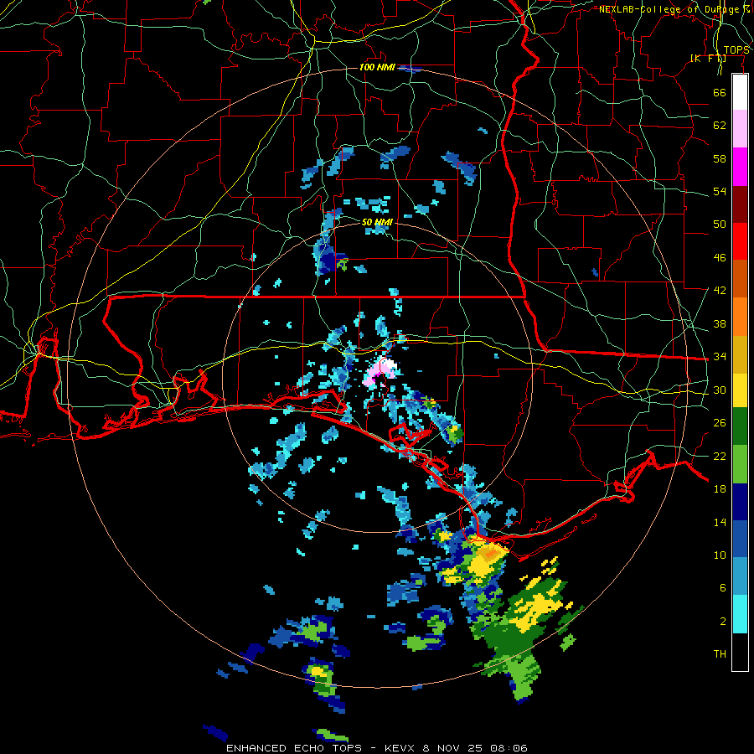754x754 pixels.
Task: Click the light pink legend swatch between 62 and 58
Action: [740, 128]
